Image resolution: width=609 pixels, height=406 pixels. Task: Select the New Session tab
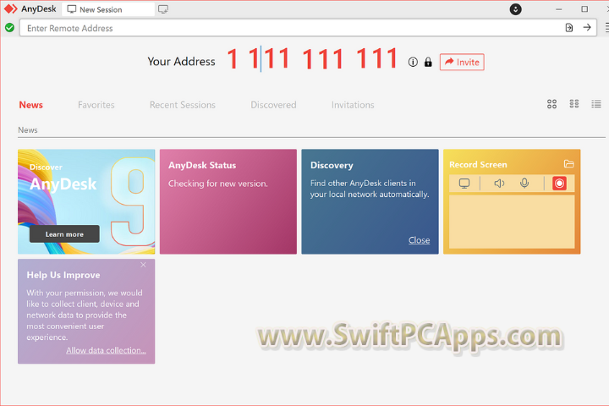[x=108, y=9]
